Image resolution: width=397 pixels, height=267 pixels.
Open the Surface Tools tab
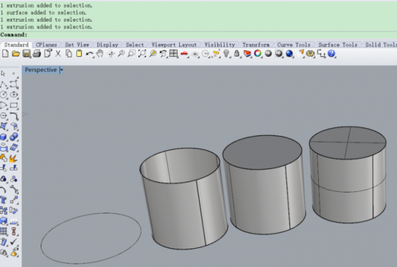click(337, 45)
